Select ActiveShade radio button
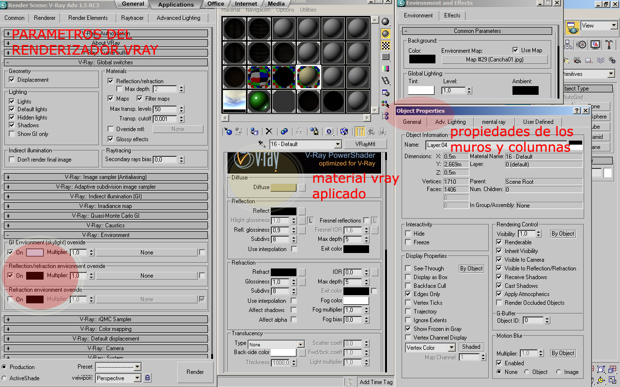The height and width of the screenshot is (387, 620). pyautogui.click(x=4, y=378)
